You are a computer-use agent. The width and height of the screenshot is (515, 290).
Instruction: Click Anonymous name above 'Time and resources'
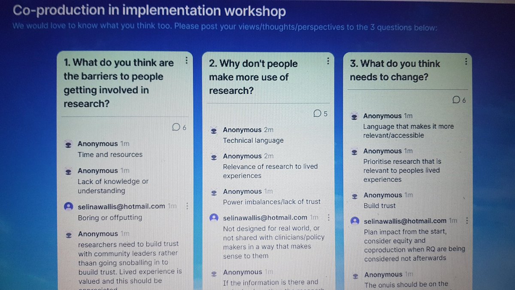(97, 144)
